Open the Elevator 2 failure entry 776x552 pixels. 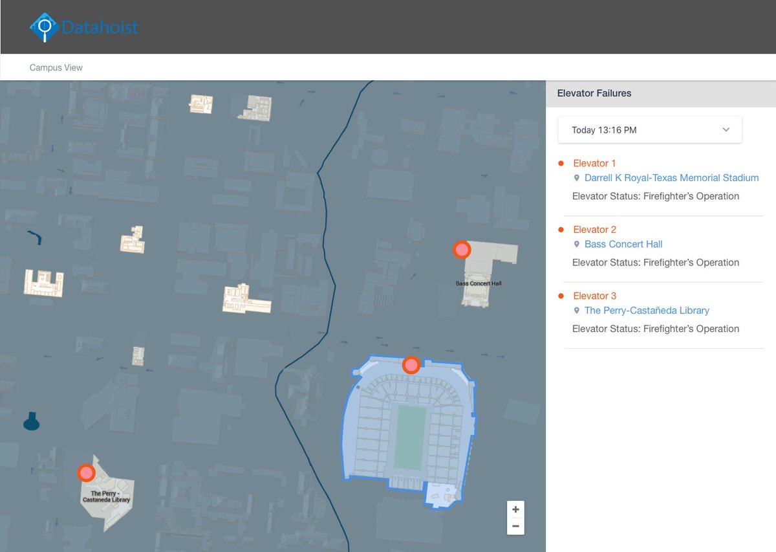[595, 230]
